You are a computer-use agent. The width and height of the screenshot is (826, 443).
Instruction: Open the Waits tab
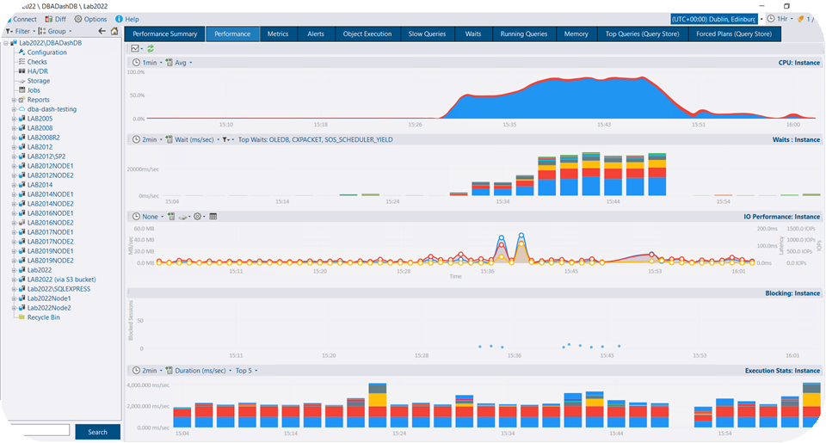(473, 34)
